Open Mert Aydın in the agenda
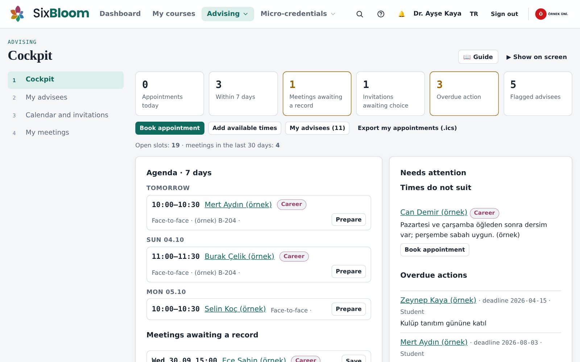This screenshot has width=580, height=362. (238, 205)
